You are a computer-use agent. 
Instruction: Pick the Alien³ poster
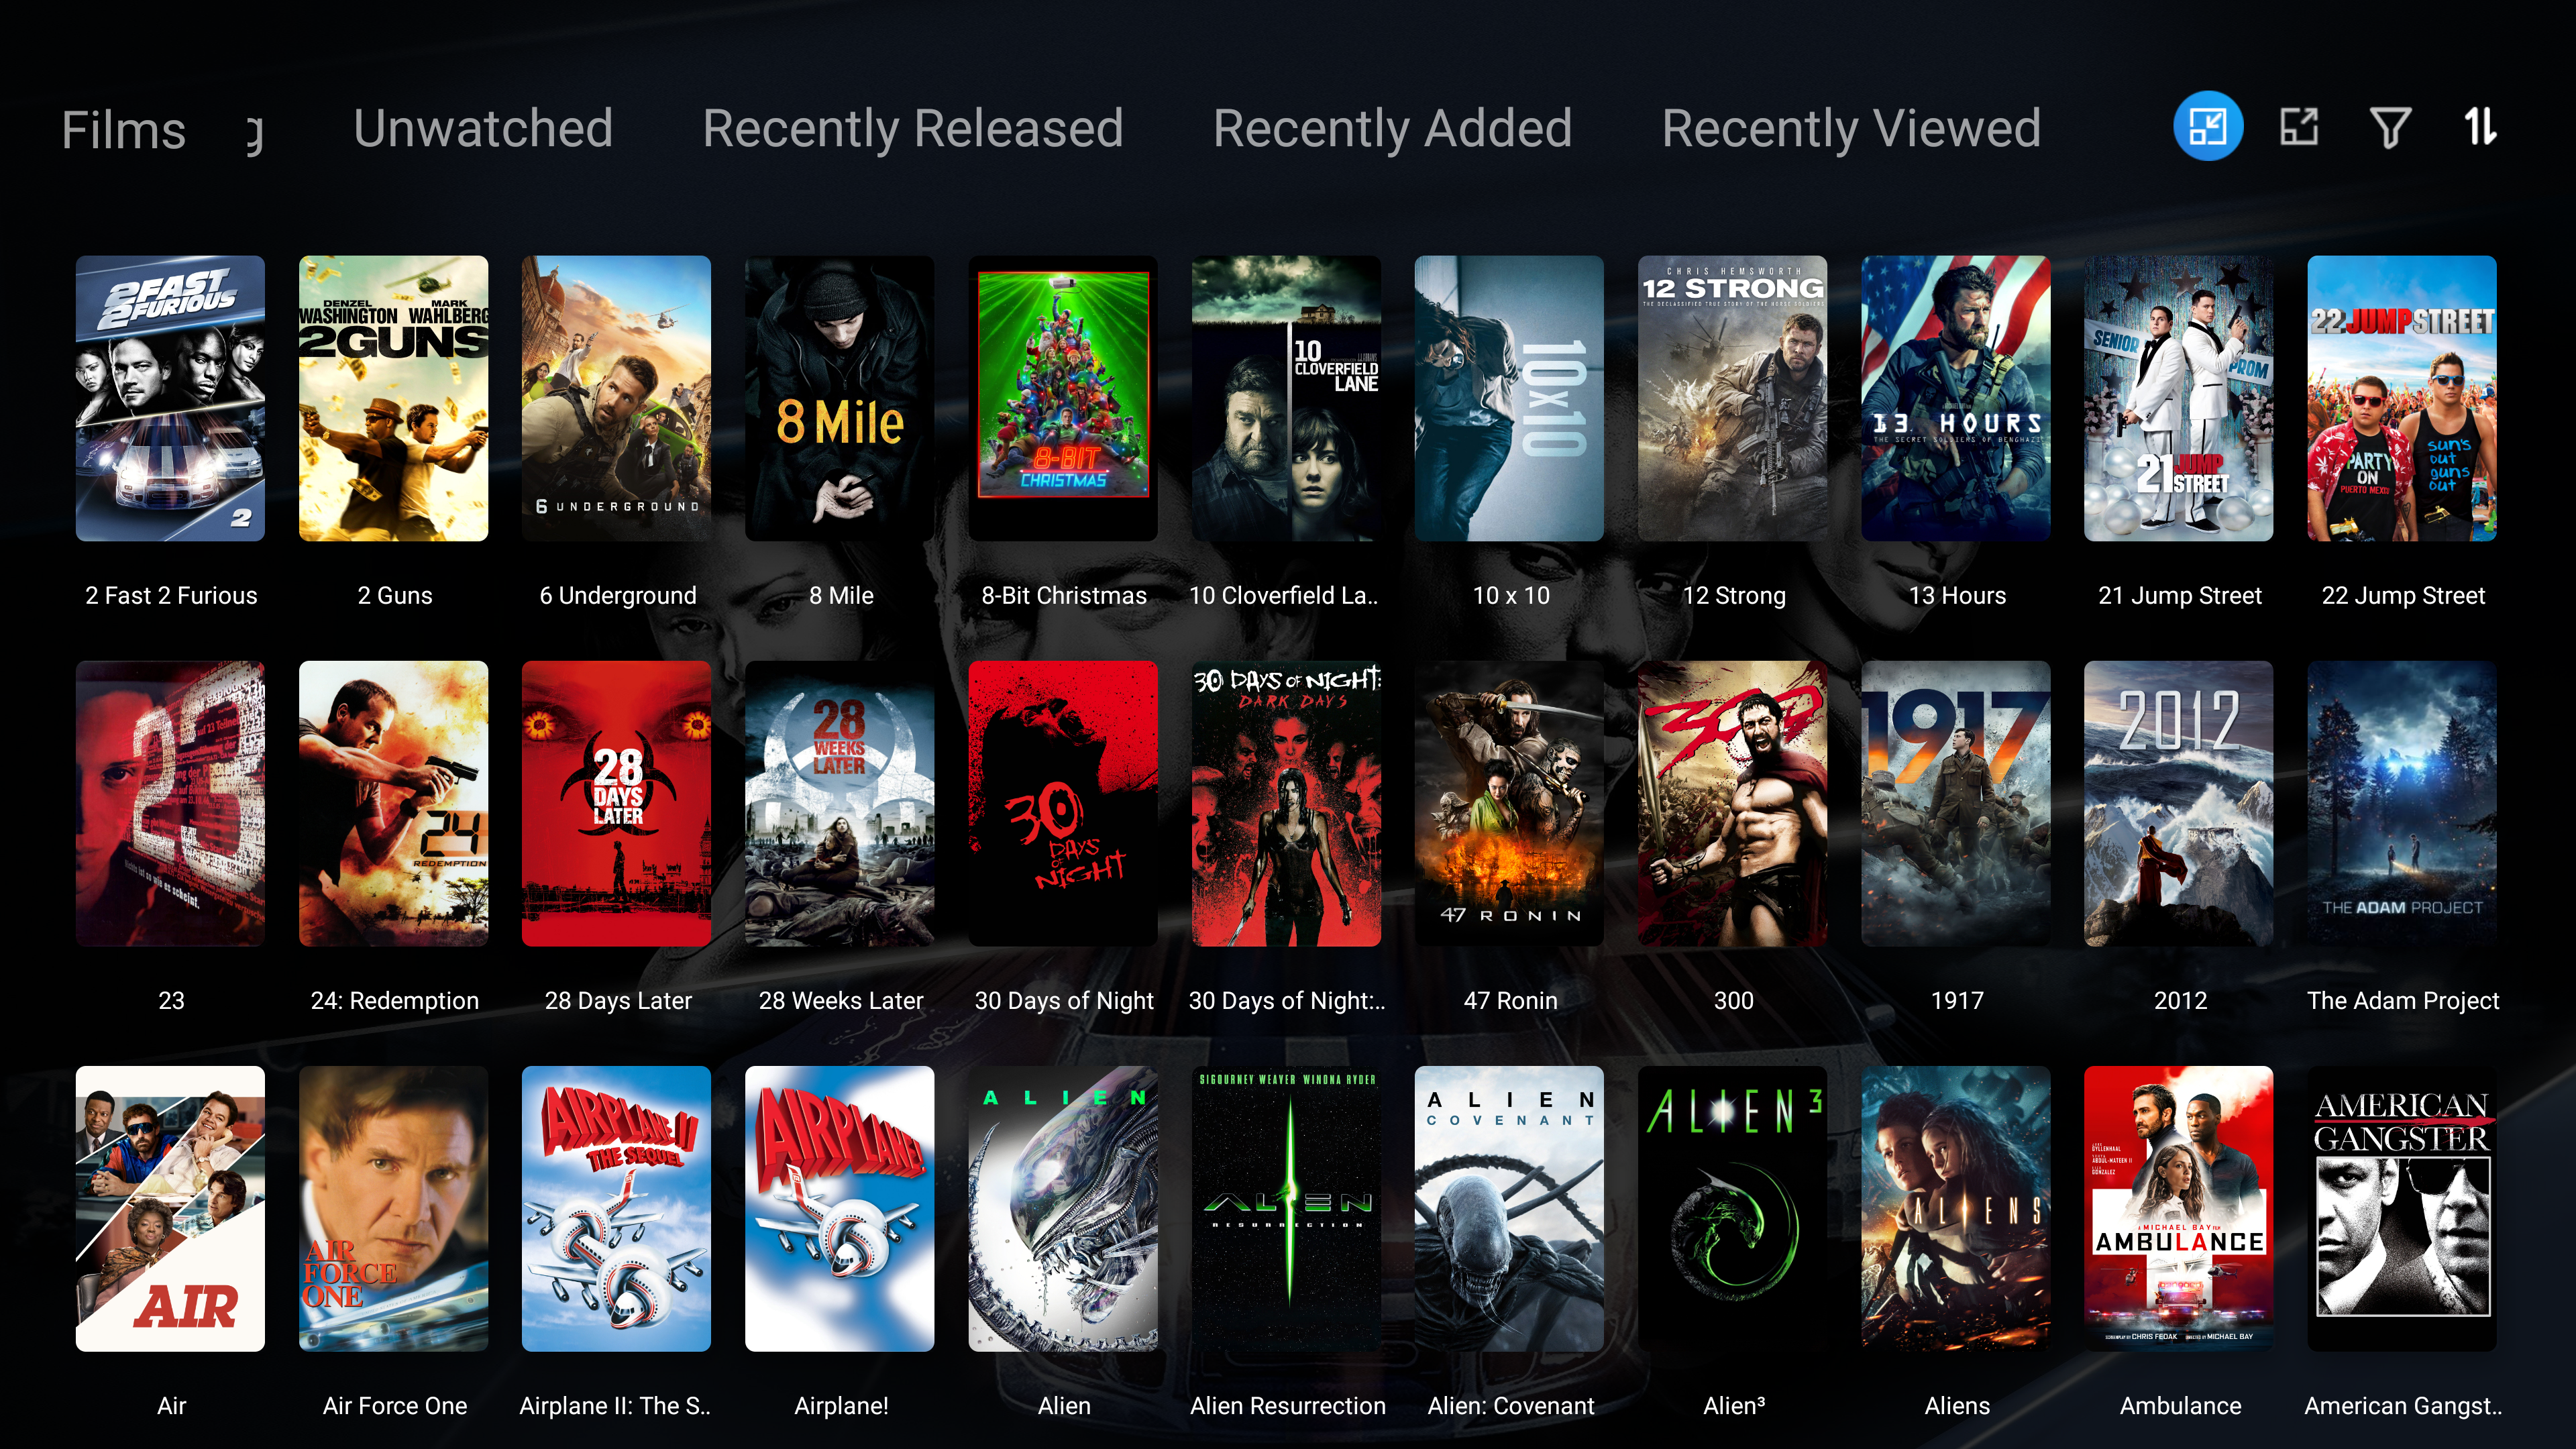click(1733, 1208)
